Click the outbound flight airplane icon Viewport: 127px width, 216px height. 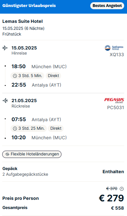[5, 48]
